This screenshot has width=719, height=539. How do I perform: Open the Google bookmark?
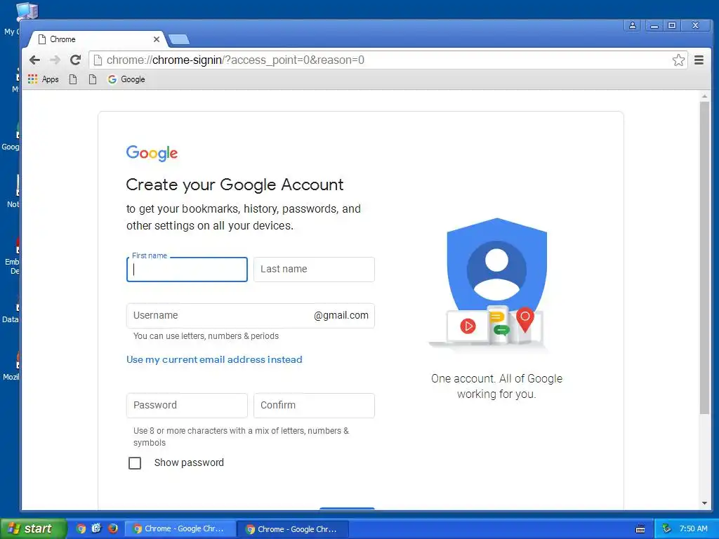tap(126, 79)
